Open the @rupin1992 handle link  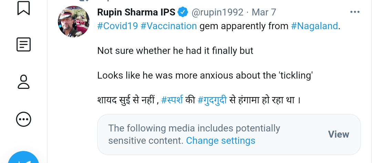(218, 12)
